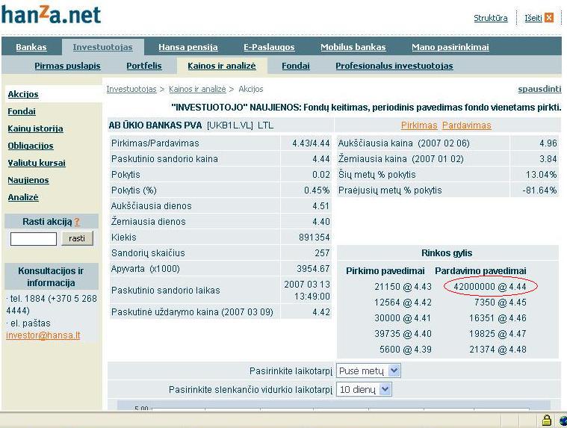The width and height of the screenshot is (567, 428).
Task: Open Naujienos in sidebar
Action: (28, 180)
